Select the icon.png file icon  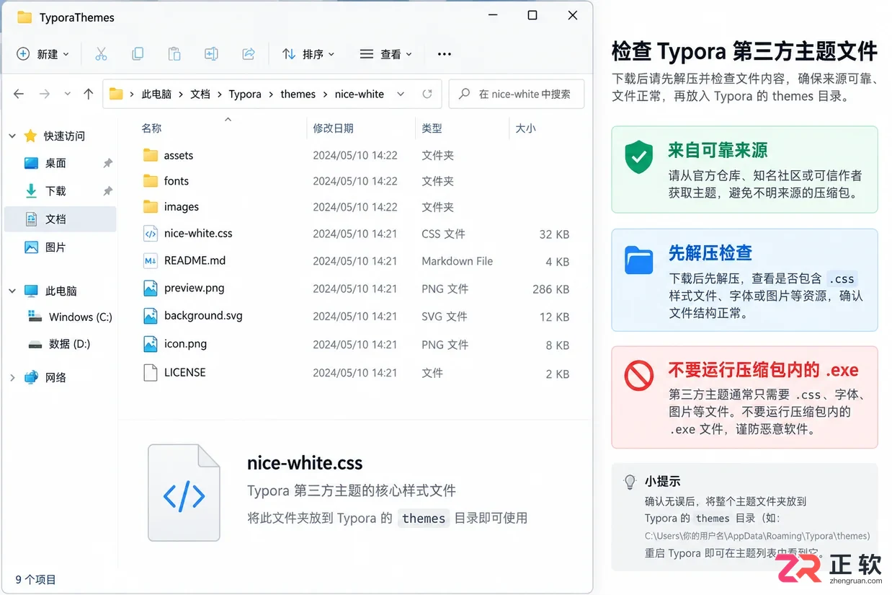tap(150, 344)
